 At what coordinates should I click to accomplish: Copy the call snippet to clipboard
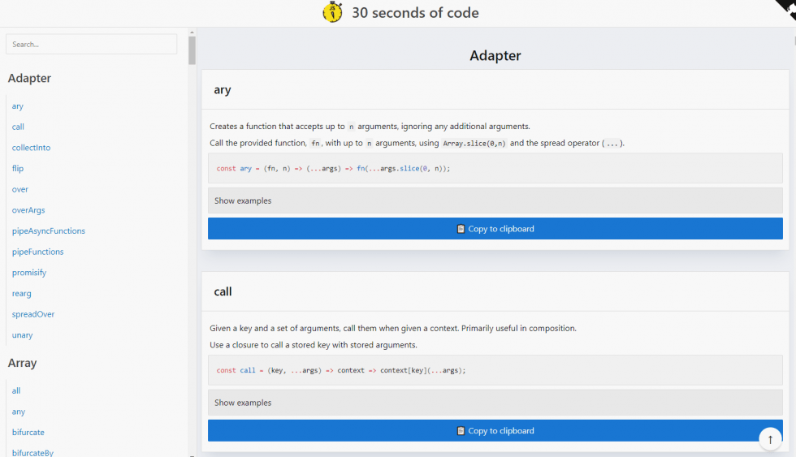(495, 431)
